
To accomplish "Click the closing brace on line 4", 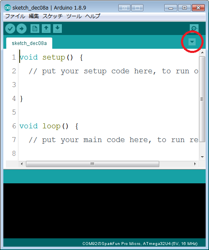I will [x=21, y=99].
